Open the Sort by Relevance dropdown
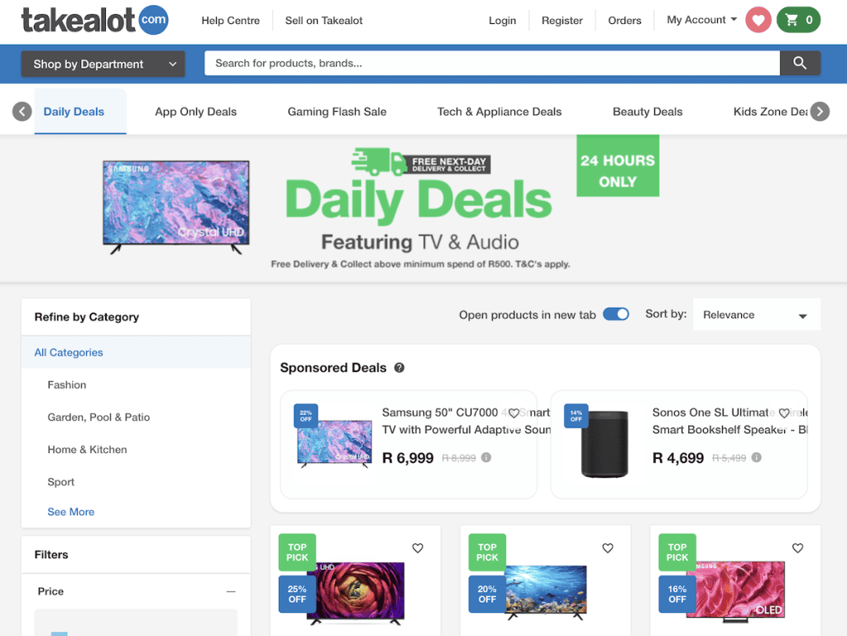Viewport: 847px width, 636px height. pos(755,314)
